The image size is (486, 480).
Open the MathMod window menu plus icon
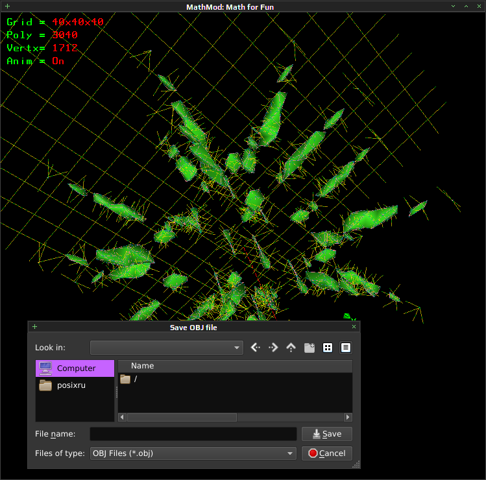click(x=7, y=6)
